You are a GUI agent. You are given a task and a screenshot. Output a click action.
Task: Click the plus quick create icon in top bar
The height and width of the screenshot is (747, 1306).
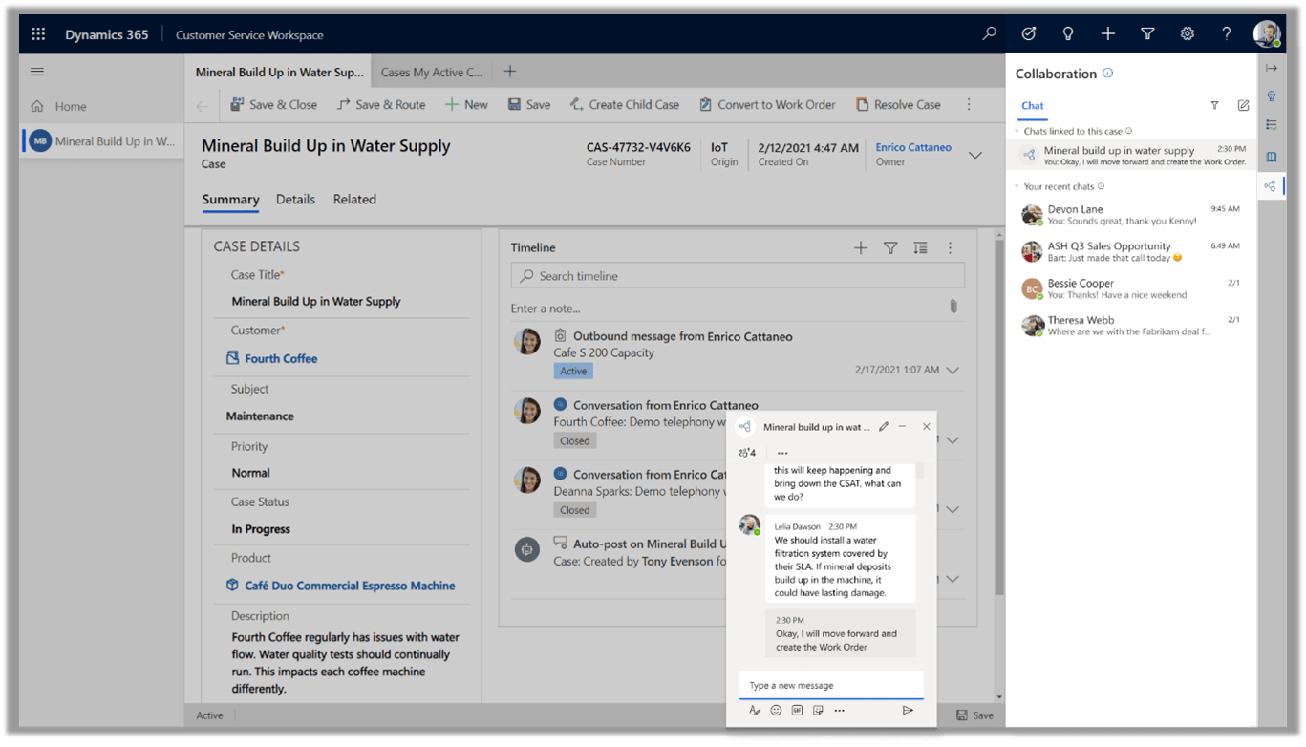[x=1107, y=33]
